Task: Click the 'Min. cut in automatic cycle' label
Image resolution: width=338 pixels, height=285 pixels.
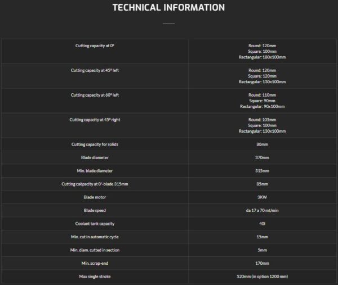Action: click(x=95, y=237)
